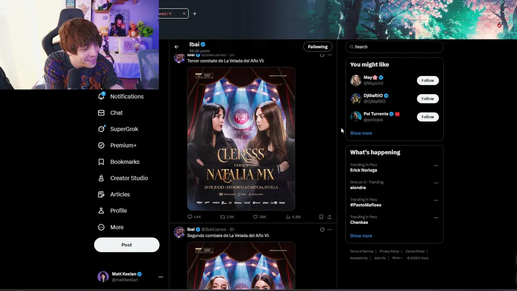Open Privacy Policy link
This screenshot has height=291, width=517.
coord(389,251)
